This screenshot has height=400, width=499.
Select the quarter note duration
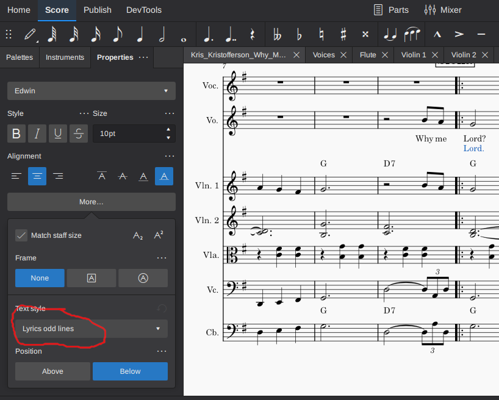(x=141, y=34)
